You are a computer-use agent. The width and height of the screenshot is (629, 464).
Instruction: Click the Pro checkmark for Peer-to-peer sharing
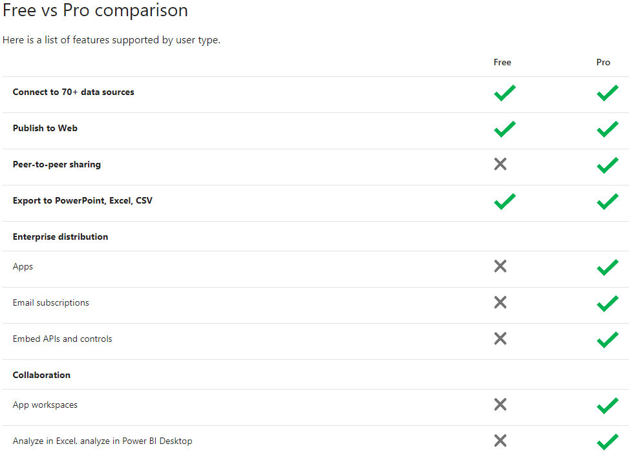[607, 165]
